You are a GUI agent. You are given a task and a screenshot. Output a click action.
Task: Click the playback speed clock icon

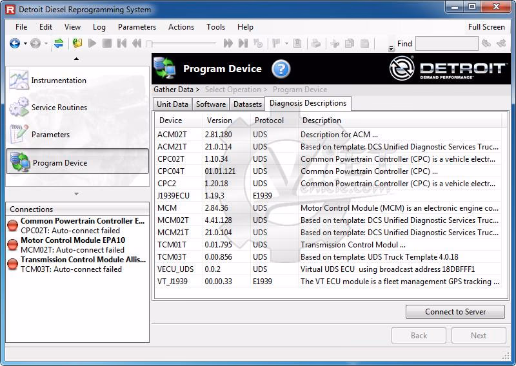[258, 43]
